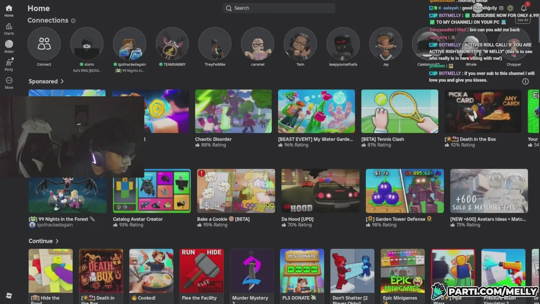Open My Water Garden BEAST EVENT thumbnail
The width and height of the screenshot is (540, 304).
point(316,111)
